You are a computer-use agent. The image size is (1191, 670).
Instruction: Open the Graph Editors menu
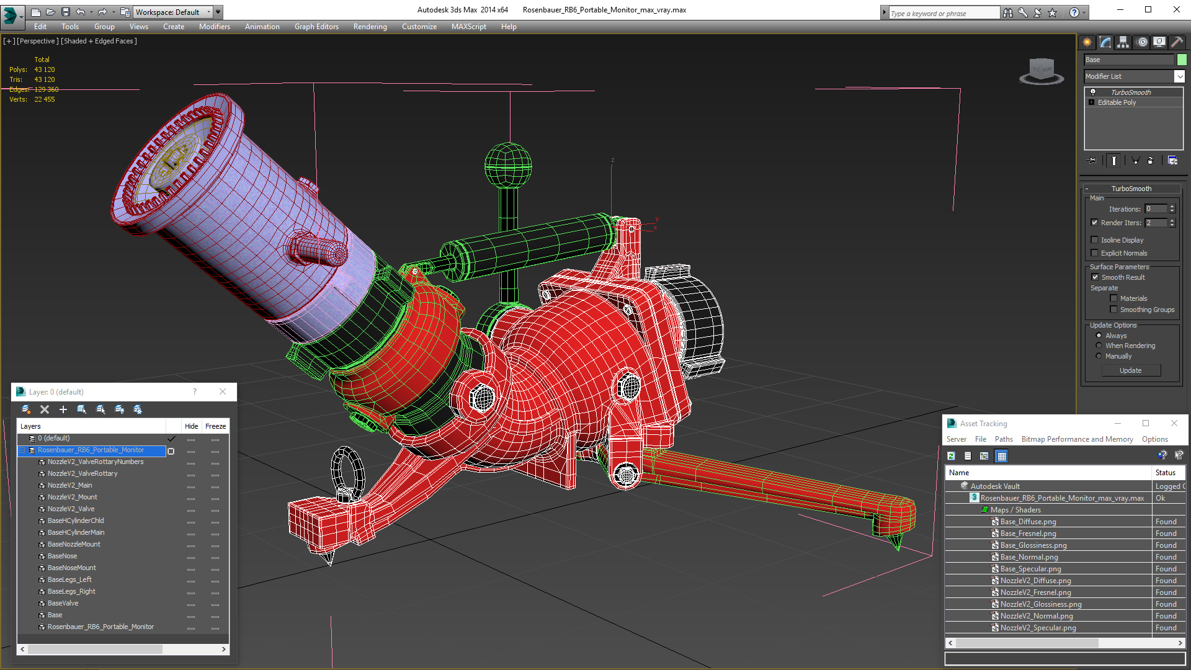click(316, 27)
